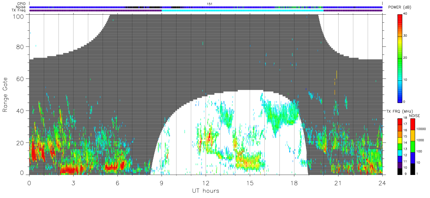Click the 11 label on TX FRQ colorbar

(405, 161)
